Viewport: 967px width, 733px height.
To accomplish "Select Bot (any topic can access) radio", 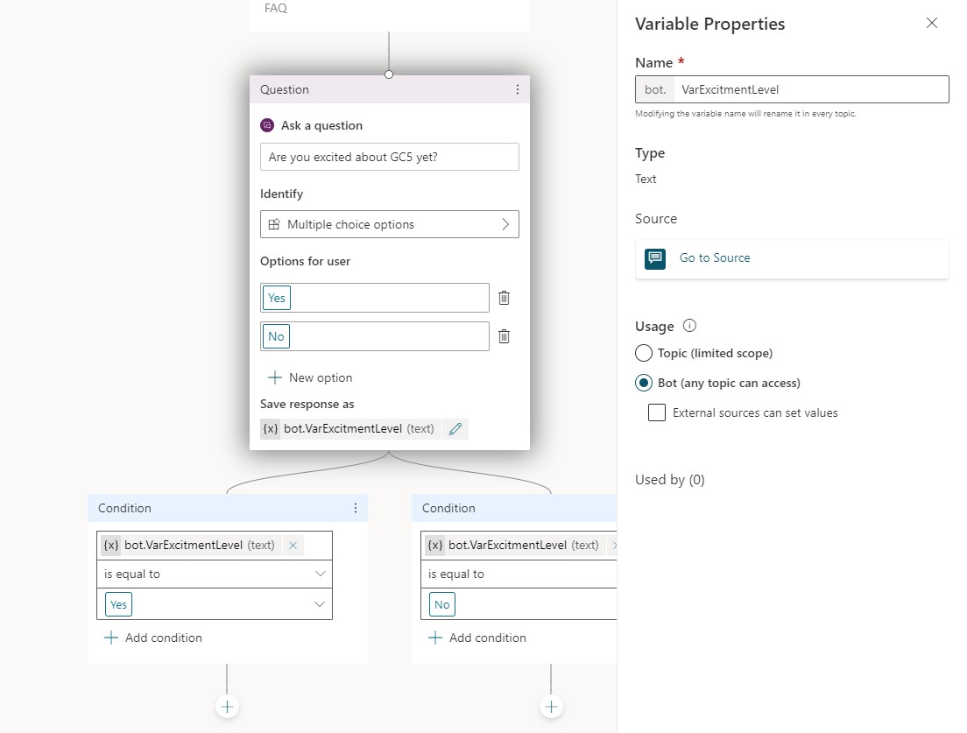I will point(643,383).
